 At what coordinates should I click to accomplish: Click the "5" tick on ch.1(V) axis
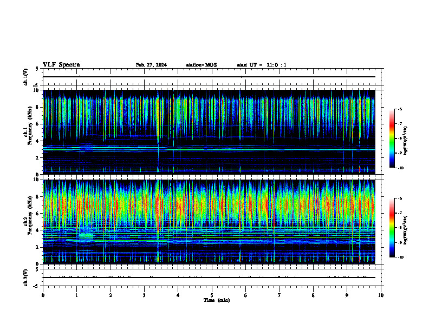pos(37,69)
